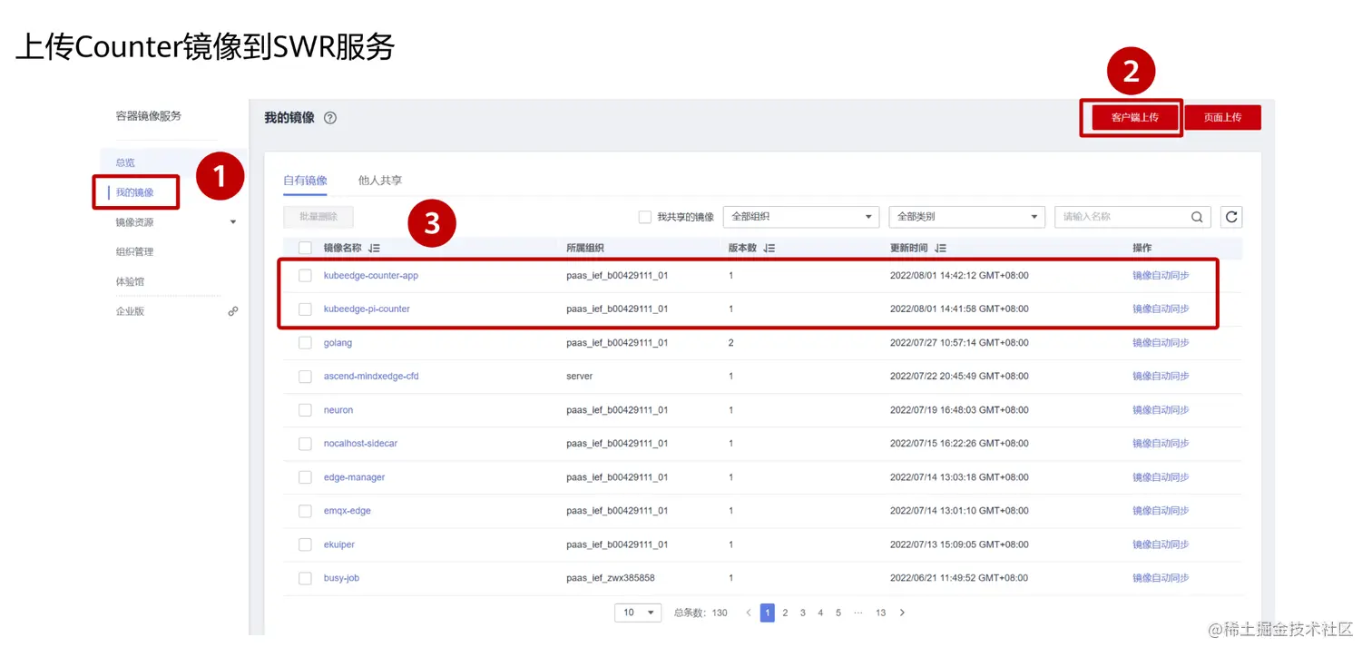Click the 批量删除 button
Screen dimensions: 1372x657
point(318,217)
